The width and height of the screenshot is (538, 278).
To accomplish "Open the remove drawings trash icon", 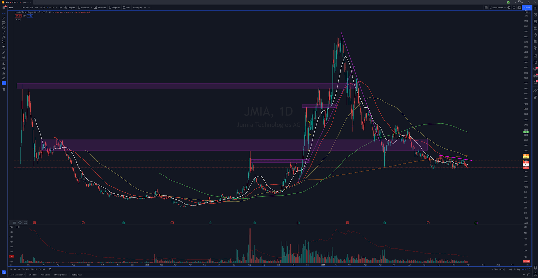I will point(4,89).
